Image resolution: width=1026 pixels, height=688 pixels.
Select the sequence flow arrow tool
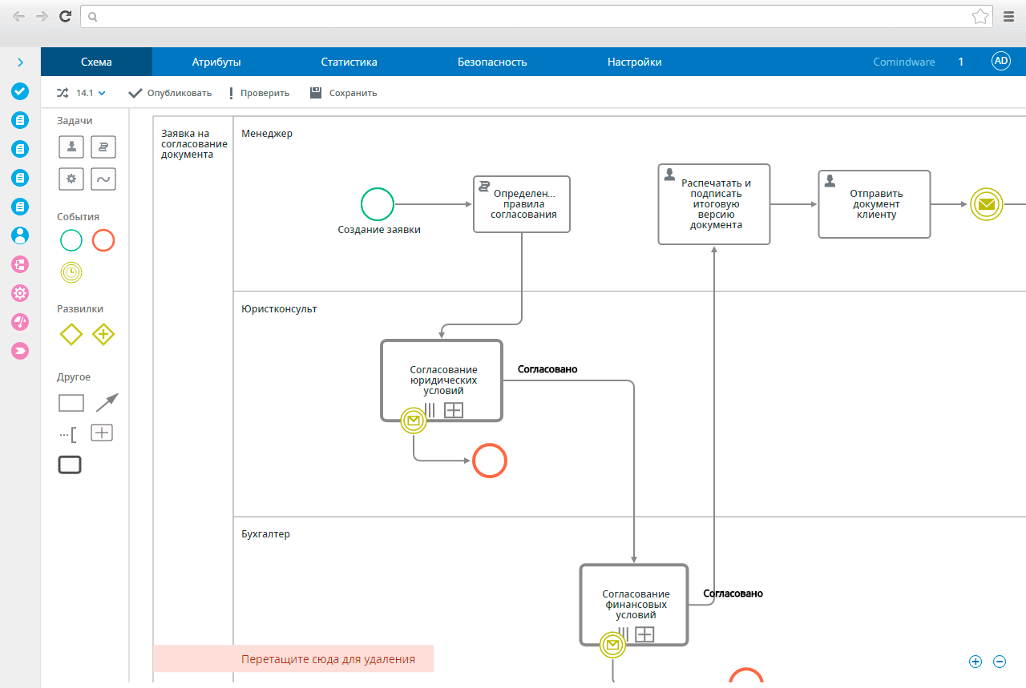click(107, 402)
